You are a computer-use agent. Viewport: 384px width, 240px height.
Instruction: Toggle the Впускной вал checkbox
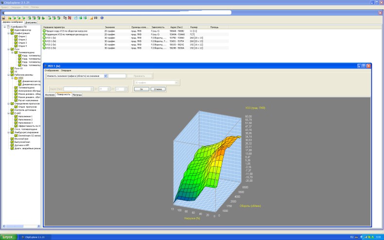tap(13, 138)
